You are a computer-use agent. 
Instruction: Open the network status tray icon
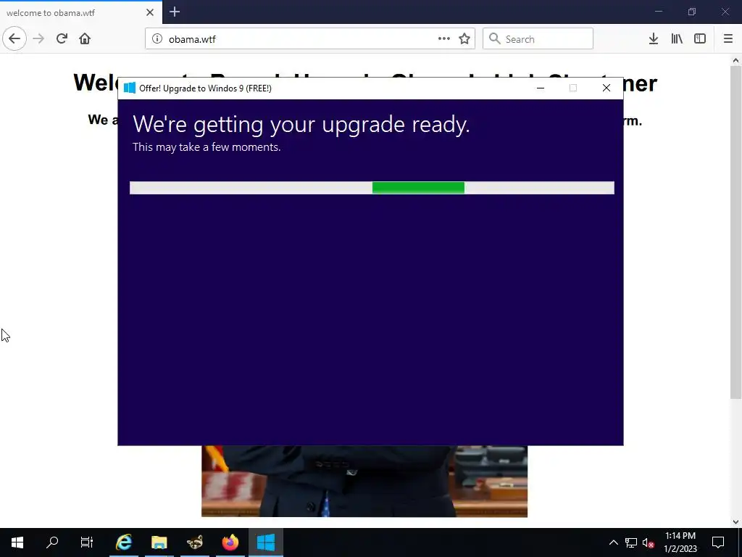pos(631,542)
